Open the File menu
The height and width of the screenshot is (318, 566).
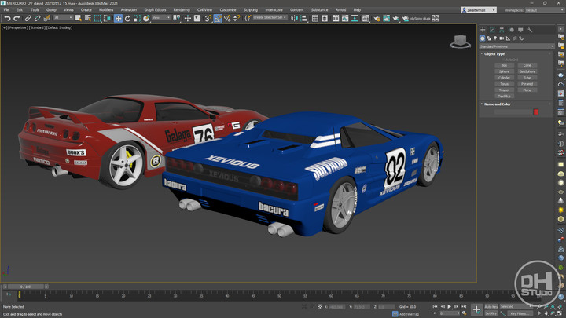pos(6,10)
